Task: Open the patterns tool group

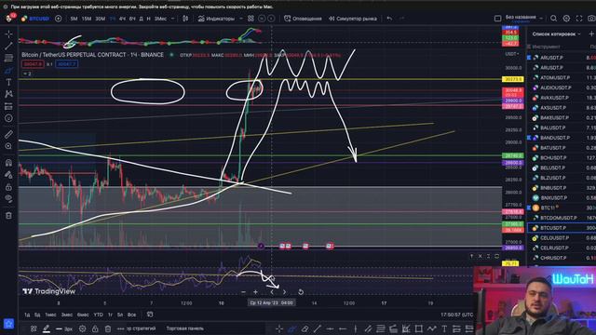Action: coord(8,94)
